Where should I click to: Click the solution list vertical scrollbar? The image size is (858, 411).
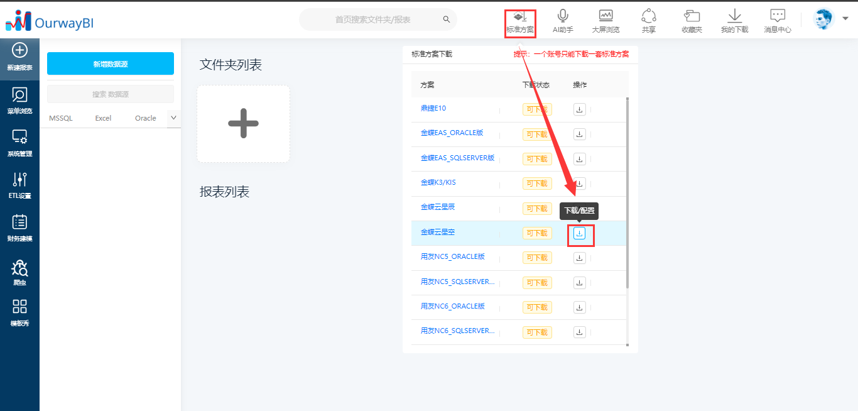pyautogui.click(x=627, y=193)
